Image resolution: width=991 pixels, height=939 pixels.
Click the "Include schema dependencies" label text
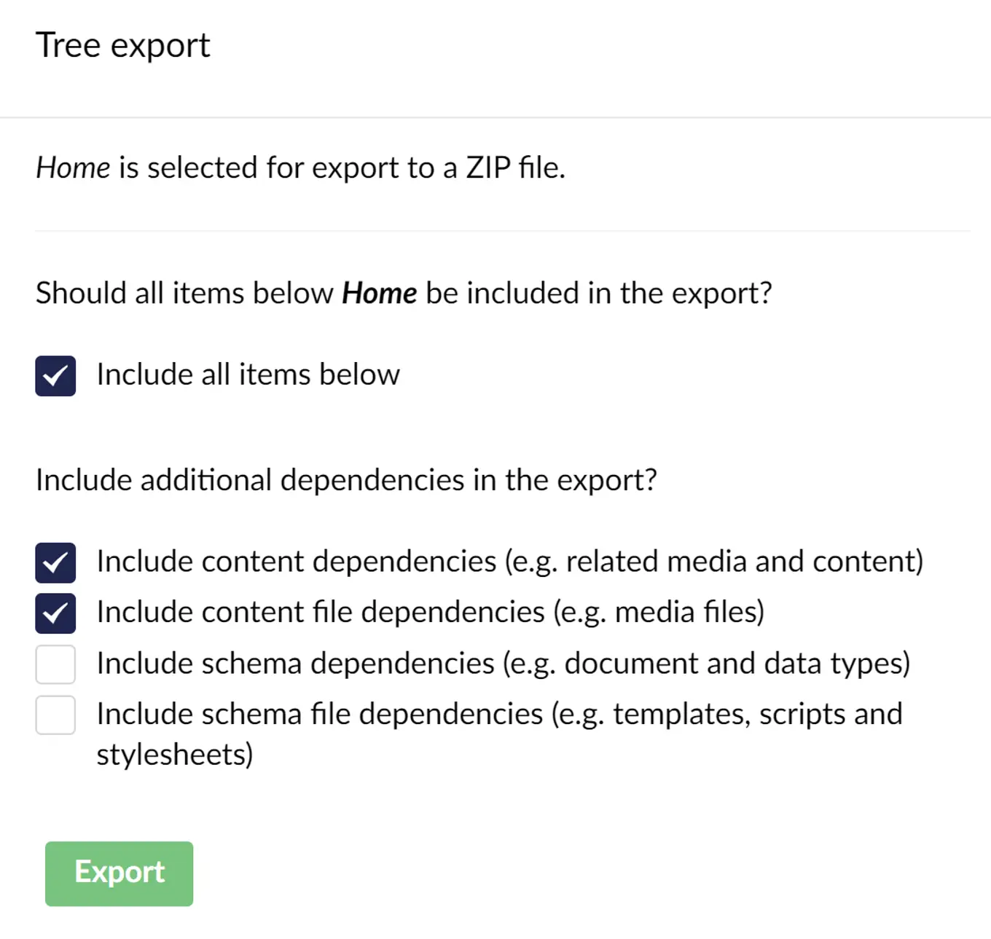tap(295, 664)
